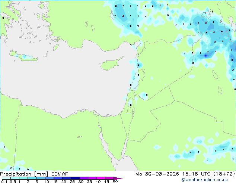This screenshot has width=236, height=183.
Task: Click the 25–30 mm dark blue legend swatch
Action: (75, 178)
